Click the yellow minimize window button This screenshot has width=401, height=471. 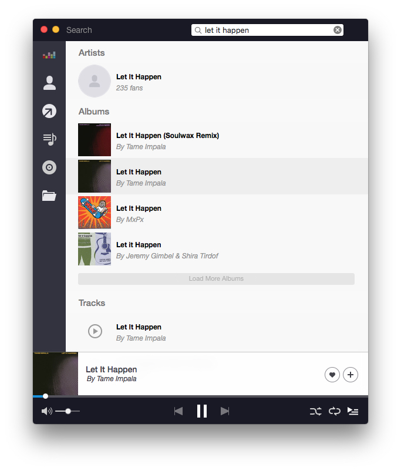point(56,29)
